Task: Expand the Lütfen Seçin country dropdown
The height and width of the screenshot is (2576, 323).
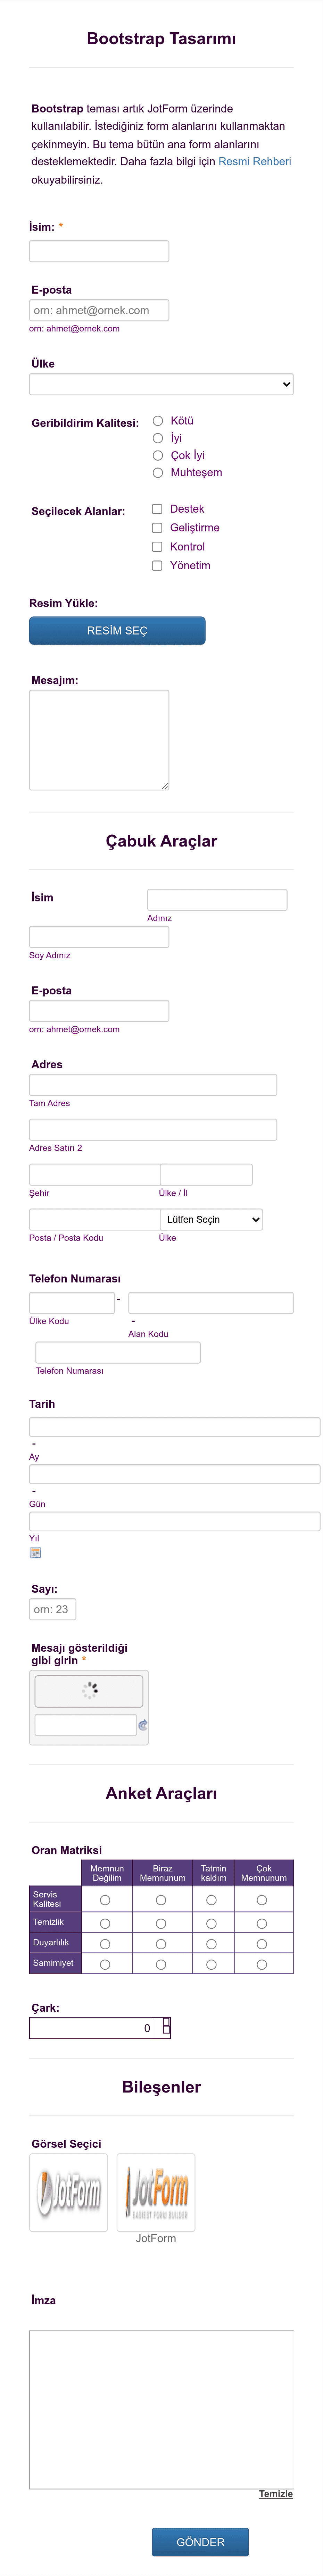Action: click(x=212, y=1219)
